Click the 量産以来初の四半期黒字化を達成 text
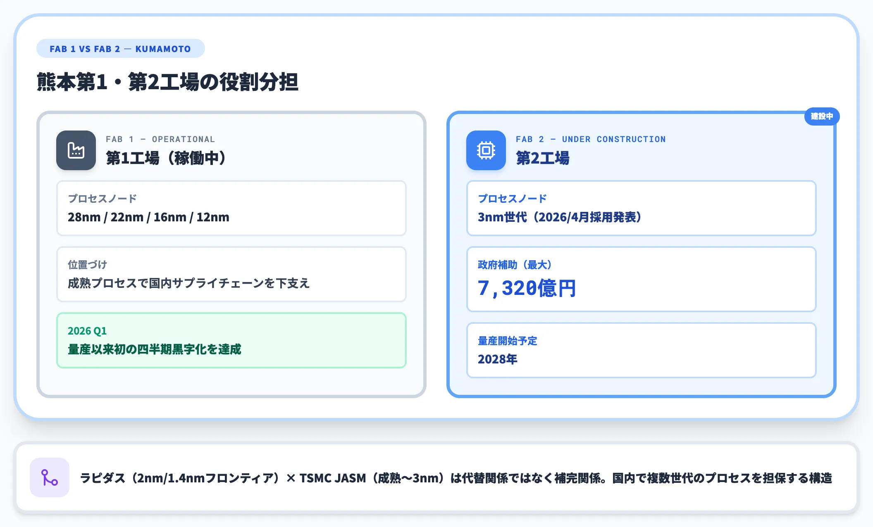The height and width of the screenshot is (527, 873). pos(155,349)
